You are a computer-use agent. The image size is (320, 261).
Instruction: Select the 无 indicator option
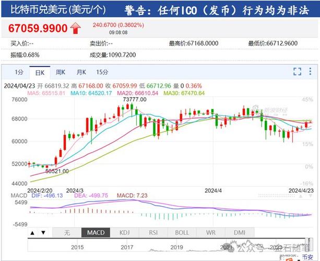[67, 233]
